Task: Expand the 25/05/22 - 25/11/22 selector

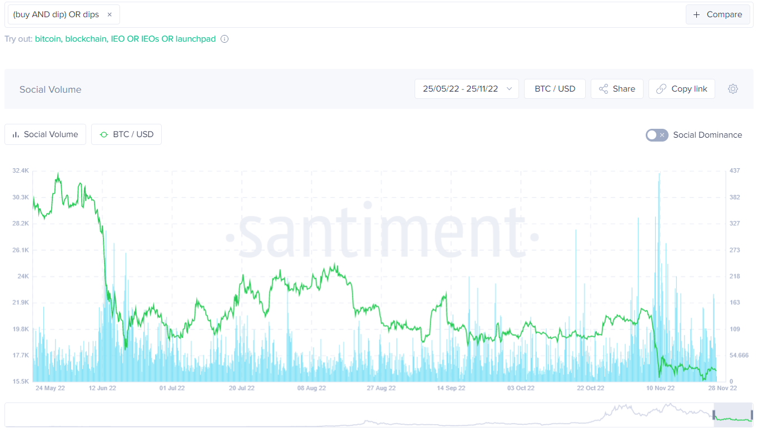Action: pyautogui.click(x=467, y=88)
